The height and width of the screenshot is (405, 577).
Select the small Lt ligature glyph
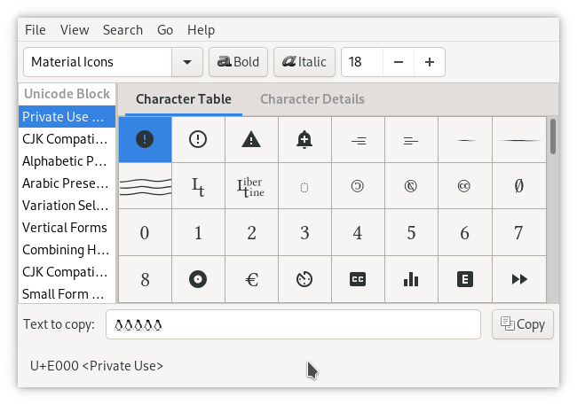[198, 186]
